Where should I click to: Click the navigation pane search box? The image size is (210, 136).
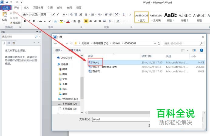tap(18, 37)
